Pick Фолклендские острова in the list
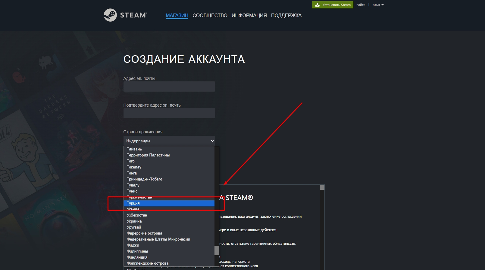 coord(169,263)
